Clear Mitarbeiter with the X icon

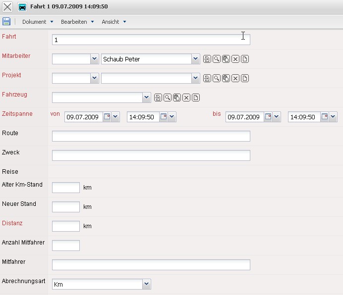[x=235, y=59]
